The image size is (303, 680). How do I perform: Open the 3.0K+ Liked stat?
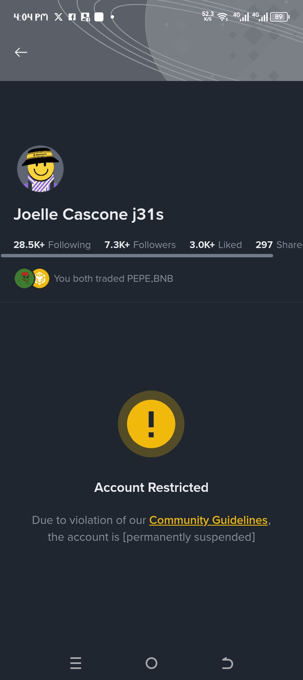(215, 245)
